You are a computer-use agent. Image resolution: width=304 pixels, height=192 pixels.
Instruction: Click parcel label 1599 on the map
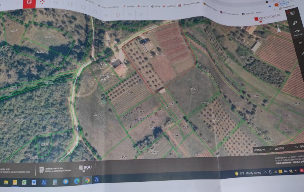pos(196,154)
